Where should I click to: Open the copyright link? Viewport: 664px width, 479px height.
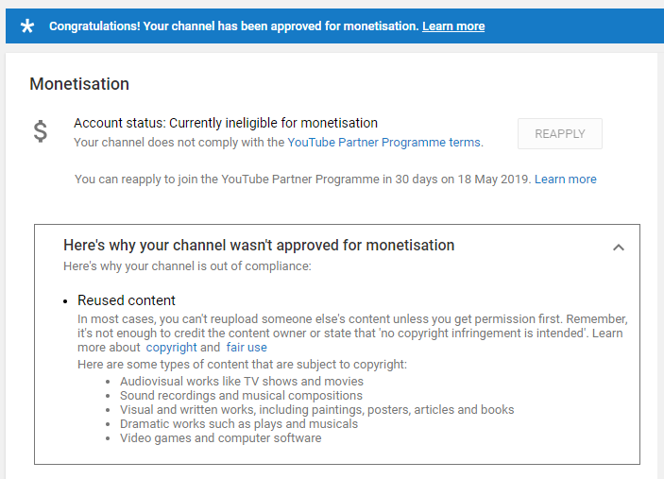(171, 348)
